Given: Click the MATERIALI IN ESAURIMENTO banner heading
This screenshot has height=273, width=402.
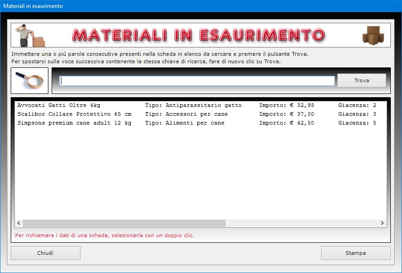Looking at the screenshot, I should pyautogui.click(x=199, y=35).
